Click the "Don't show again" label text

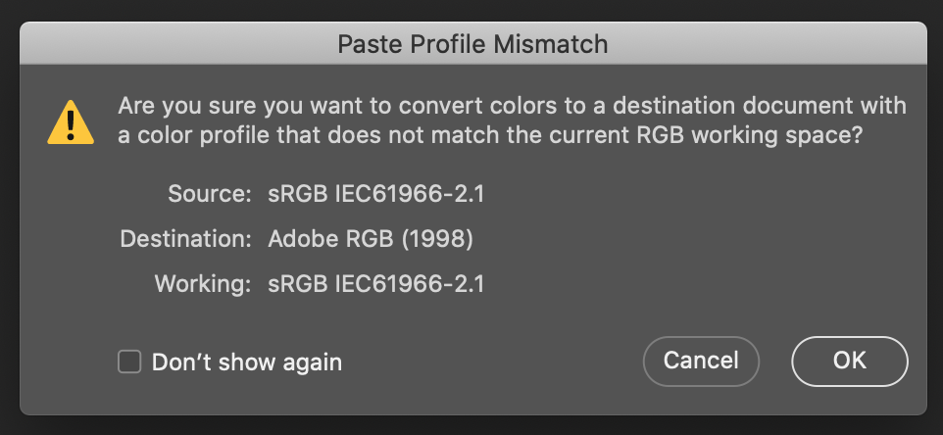pos(246,362)
